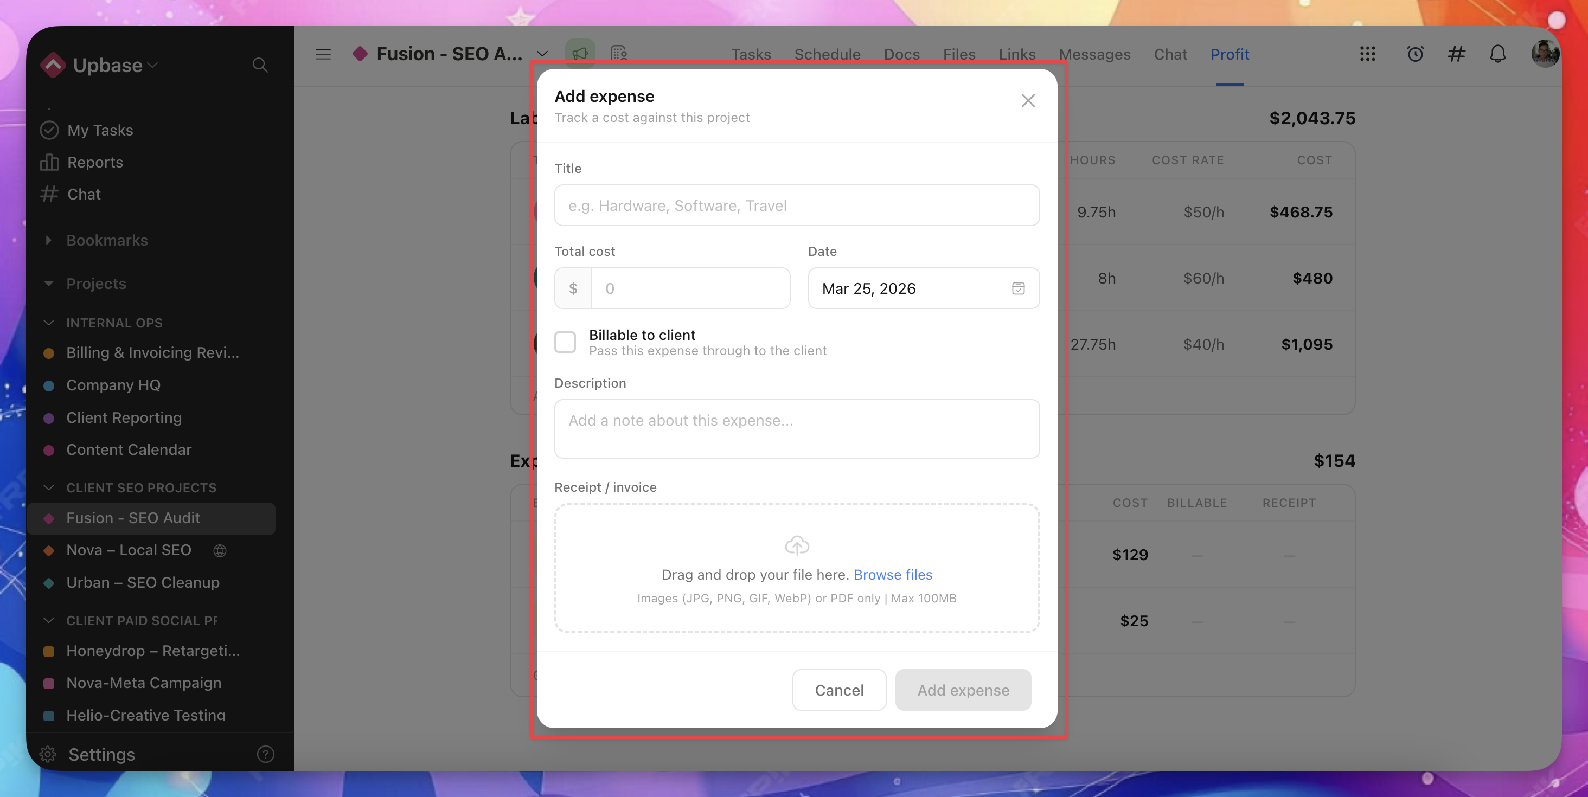Click the expense Title input field

797,205
